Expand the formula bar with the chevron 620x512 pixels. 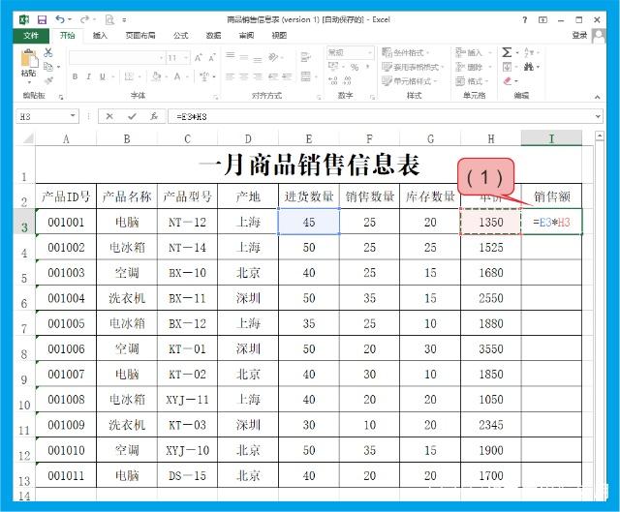coord(598,116)
